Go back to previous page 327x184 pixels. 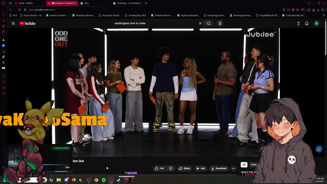pos(10,10)
